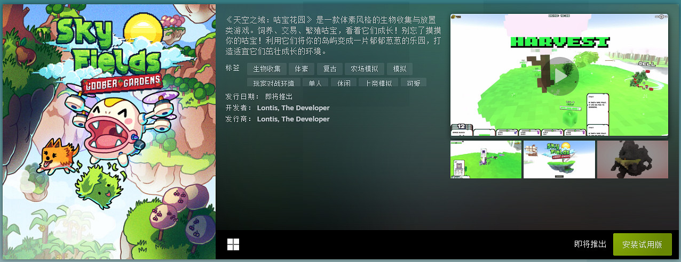Click the 安装试用版 install demo button

coord(642,244)
